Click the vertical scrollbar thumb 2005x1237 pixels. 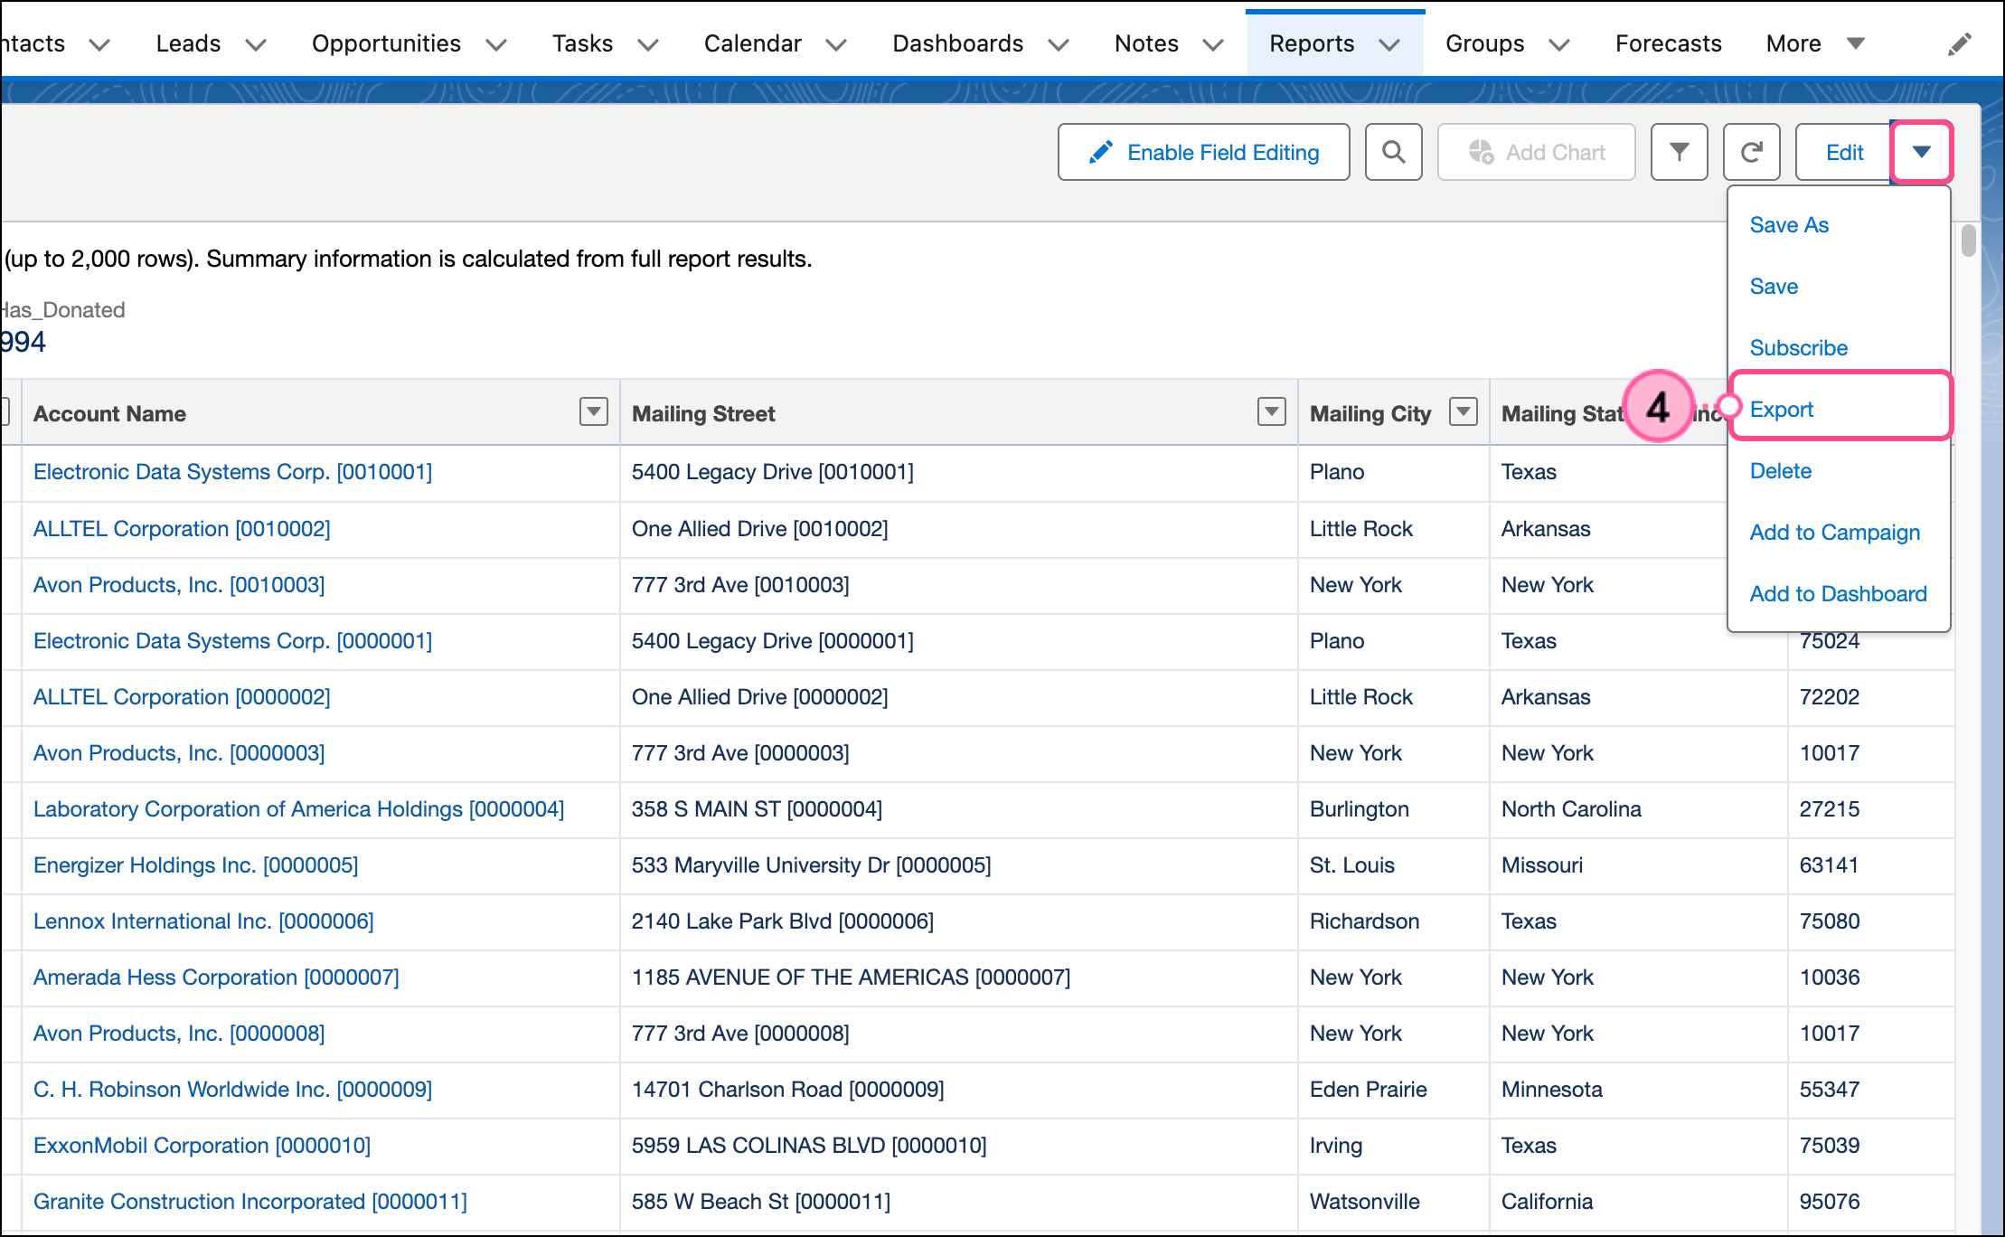(x=1969, y=240)
